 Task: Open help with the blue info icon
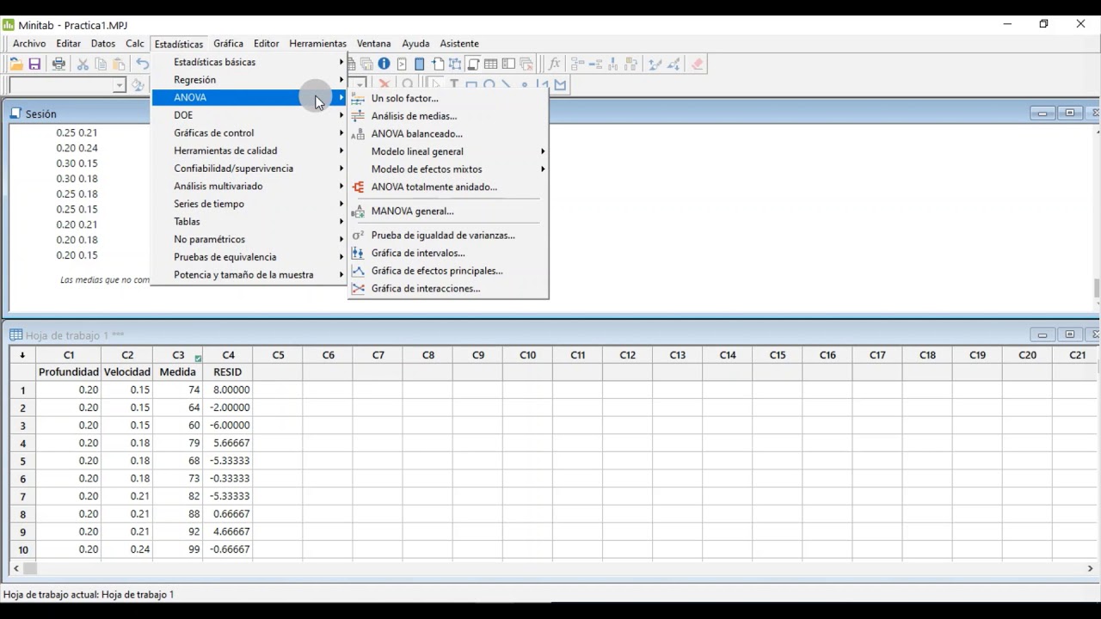(384, 64)
